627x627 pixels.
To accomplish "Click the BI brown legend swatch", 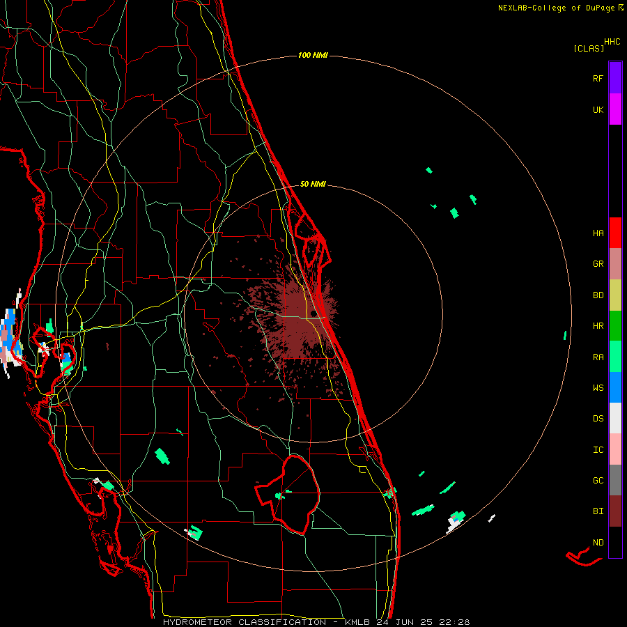I will pyautogui.click(x=615, y=511).
